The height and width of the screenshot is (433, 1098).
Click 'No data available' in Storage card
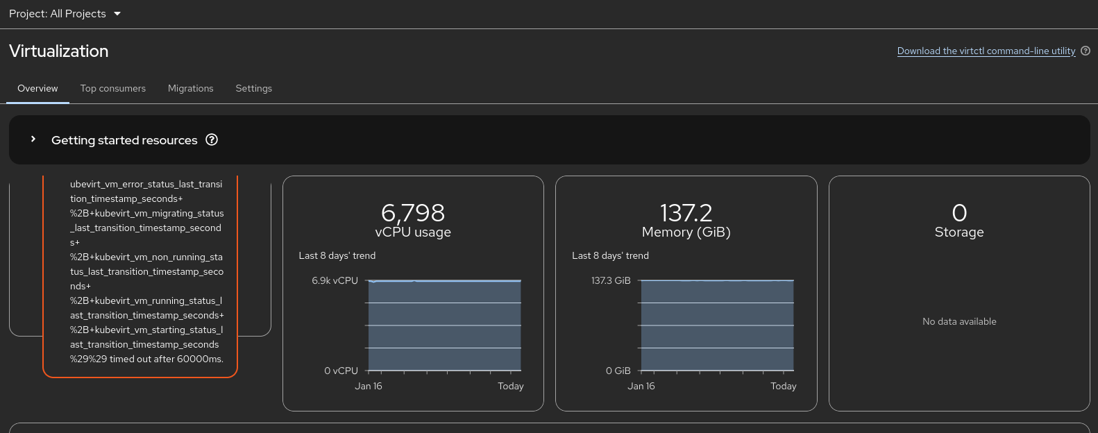click(x=959, y=321)
